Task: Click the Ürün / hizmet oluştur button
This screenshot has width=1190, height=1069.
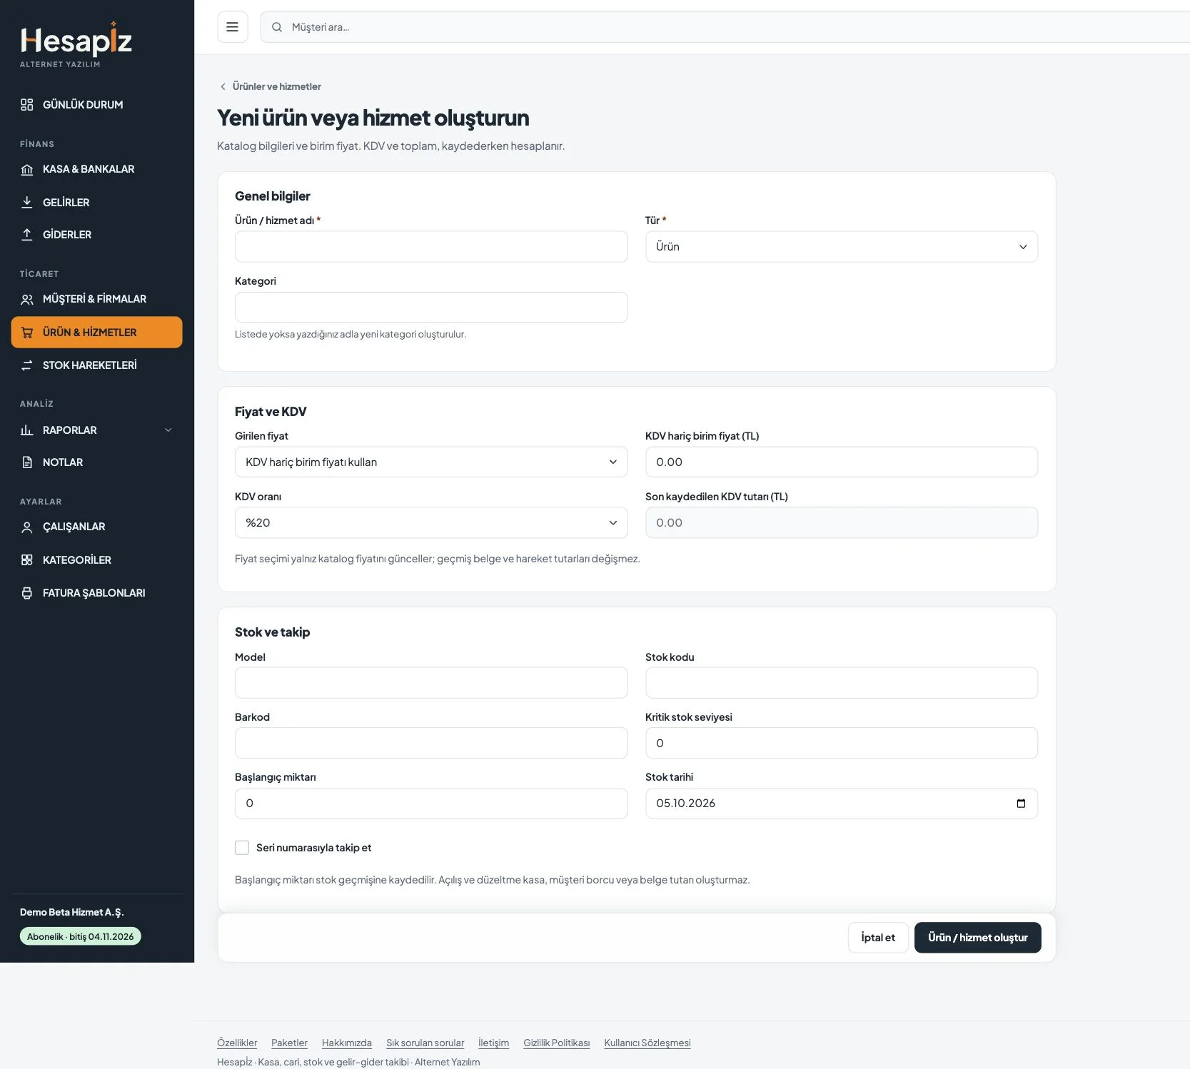Action: pyautogui.click(x=977, y=938)
